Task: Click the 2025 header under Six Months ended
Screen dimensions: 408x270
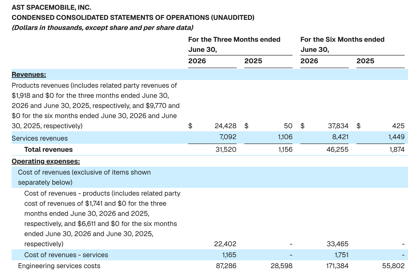Action: pyautogui.click(x=365, y=61)
